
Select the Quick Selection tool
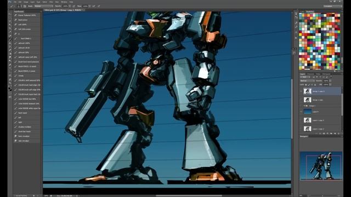[10, 25]
